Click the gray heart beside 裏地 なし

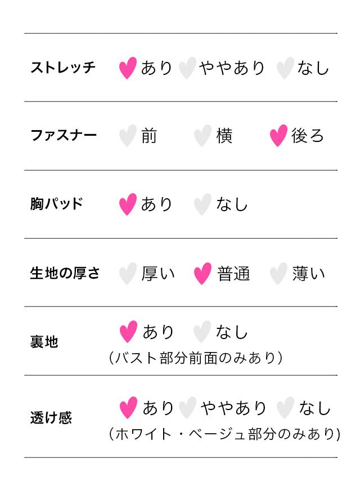[x=202, y=332]
